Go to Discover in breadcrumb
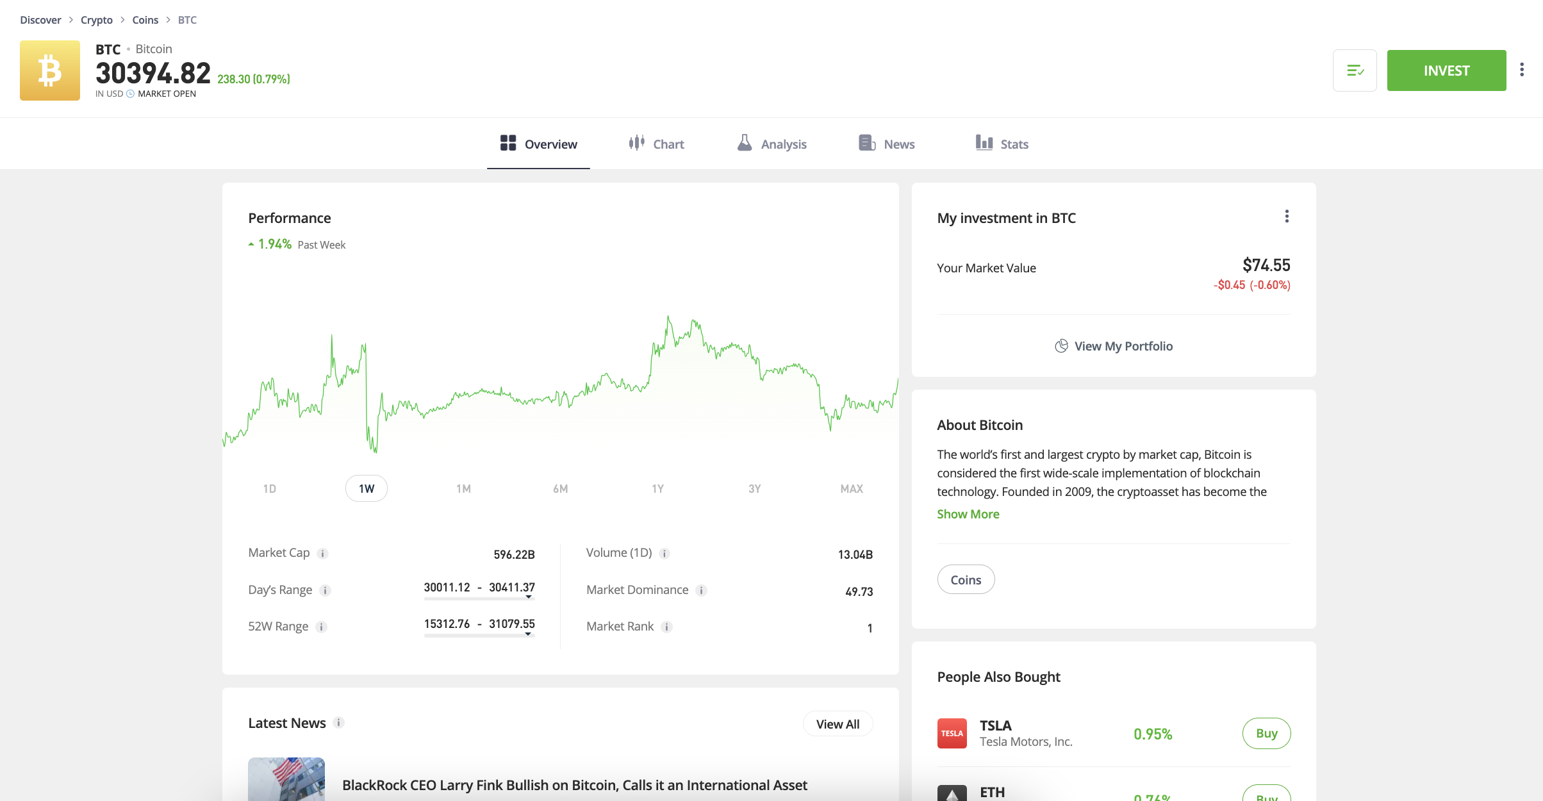Viewport: 1543px width, 801px height. [40, 20]
